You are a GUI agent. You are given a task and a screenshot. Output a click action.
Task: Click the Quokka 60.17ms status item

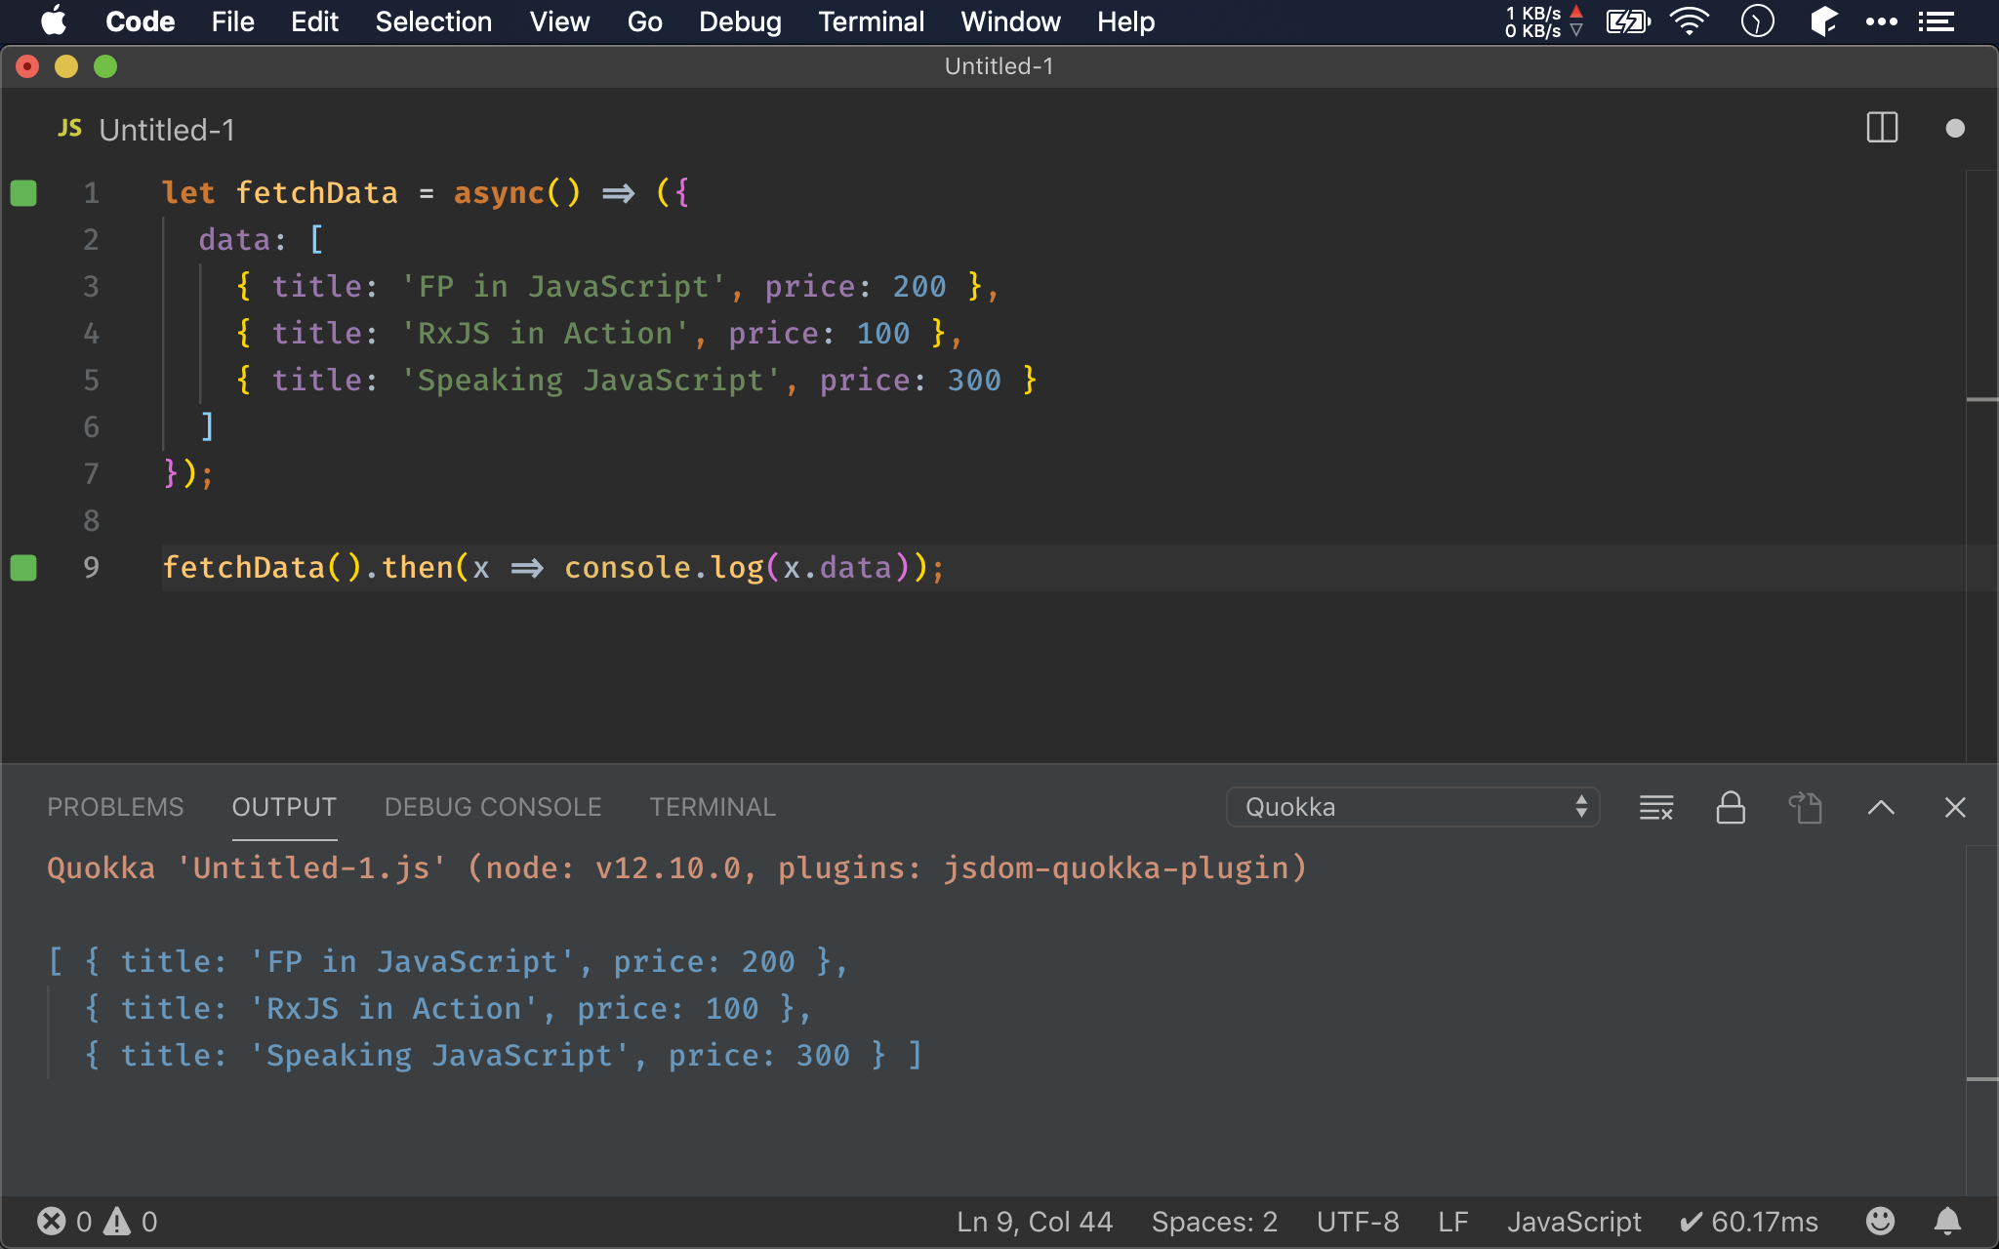coord(1748,1222)
